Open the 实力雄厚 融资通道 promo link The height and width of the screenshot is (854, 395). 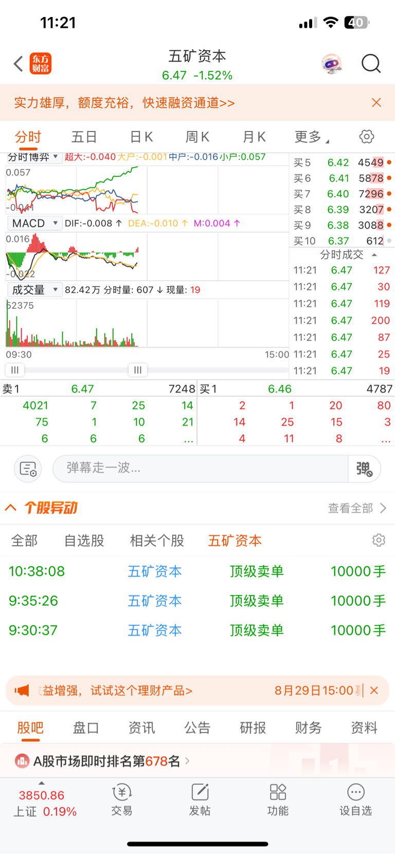pyautogui.click(x=124, y=103)
